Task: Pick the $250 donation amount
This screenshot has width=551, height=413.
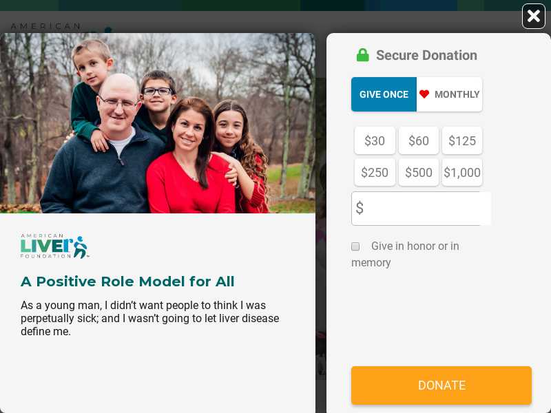Action: (x=375, y=173)
